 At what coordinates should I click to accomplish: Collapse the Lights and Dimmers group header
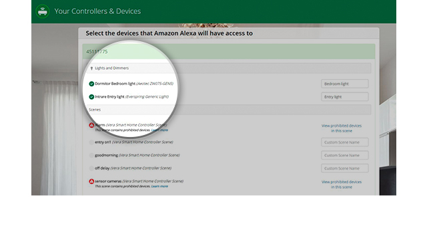(229, 68)
